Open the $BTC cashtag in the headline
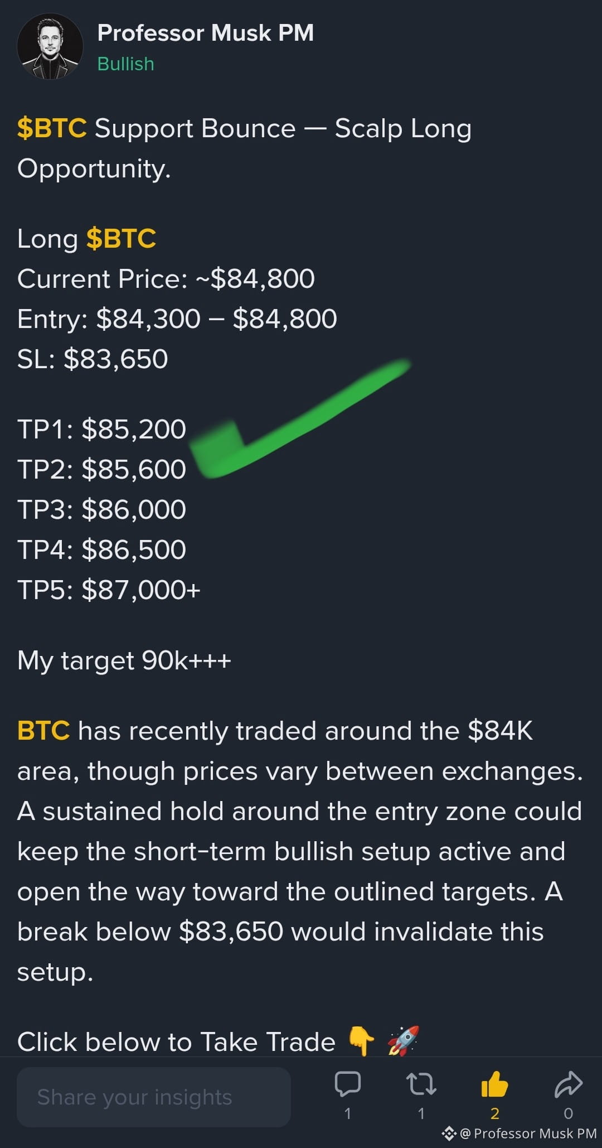The height and width of the screenshot is (1148, 602). tap(52, 128)
